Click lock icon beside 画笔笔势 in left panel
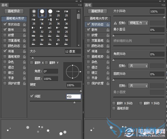The height and width of the screenshot is (139, 167). pyautogui.click(x=24, y=57)
